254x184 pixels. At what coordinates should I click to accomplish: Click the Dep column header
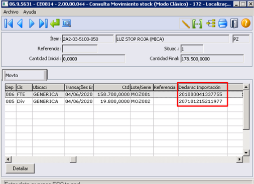coord(11,87)
